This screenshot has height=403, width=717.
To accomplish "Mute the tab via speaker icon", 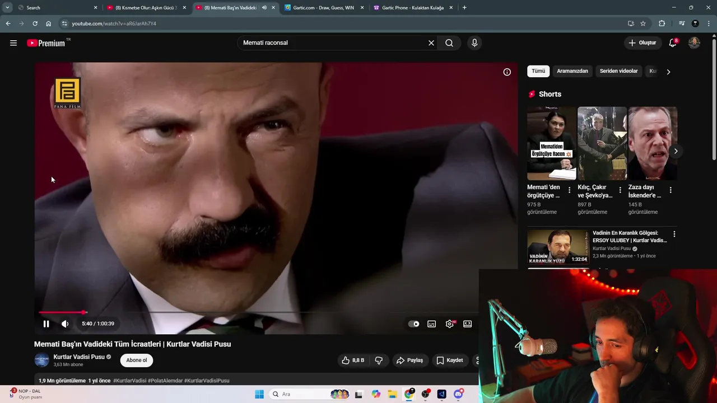I will 264,8.
